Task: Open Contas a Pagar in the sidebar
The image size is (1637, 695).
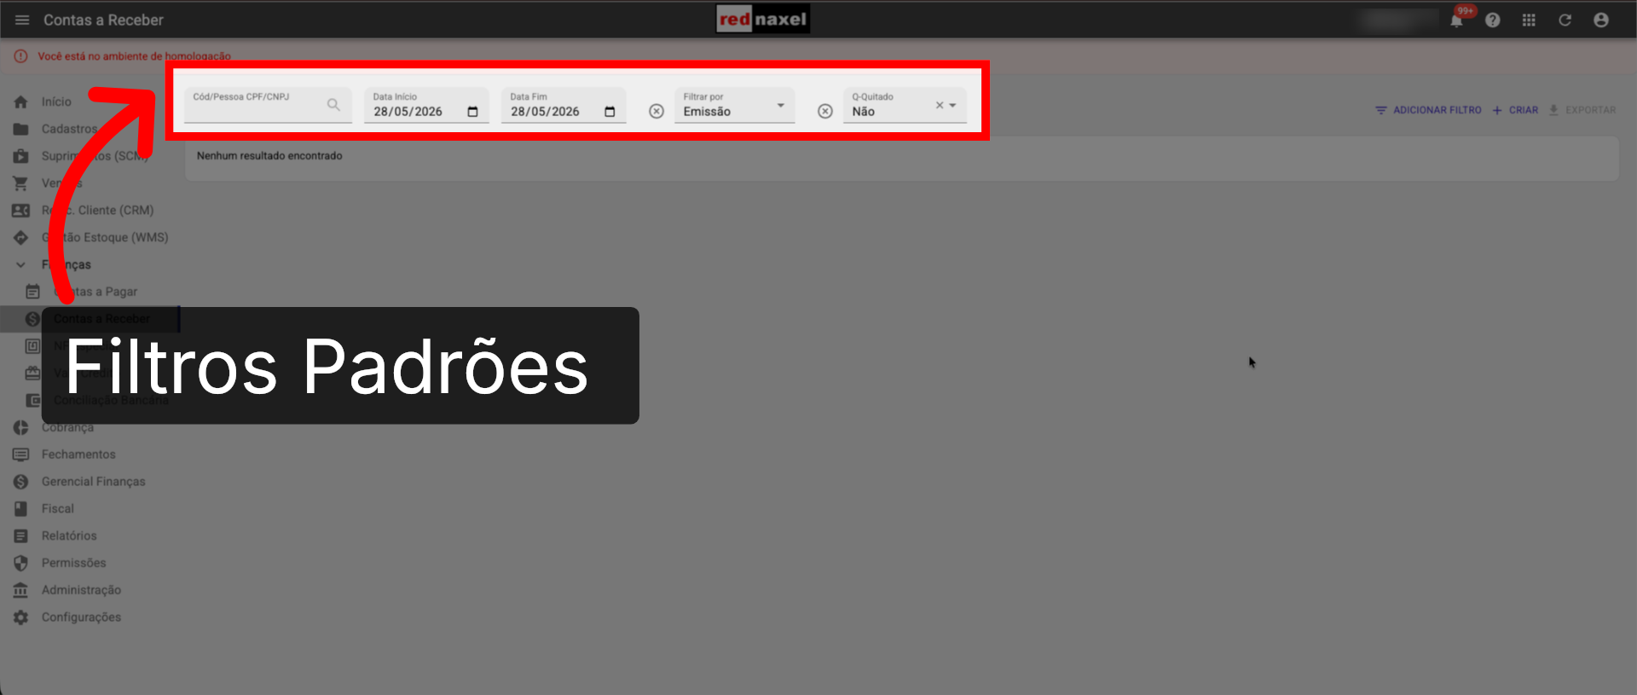Action: coord(95,292)
